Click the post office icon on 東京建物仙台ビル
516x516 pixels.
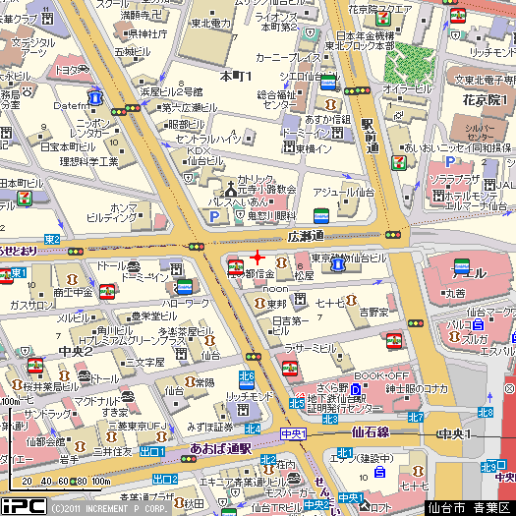click(x=337, y=265)
